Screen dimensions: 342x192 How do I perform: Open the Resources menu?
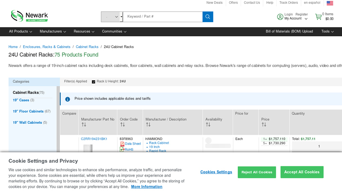coord(84,32)
